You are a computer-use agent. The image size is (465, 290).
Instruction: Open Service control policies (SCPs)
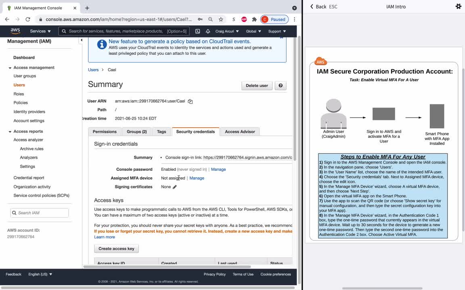(x=41, y=195)
